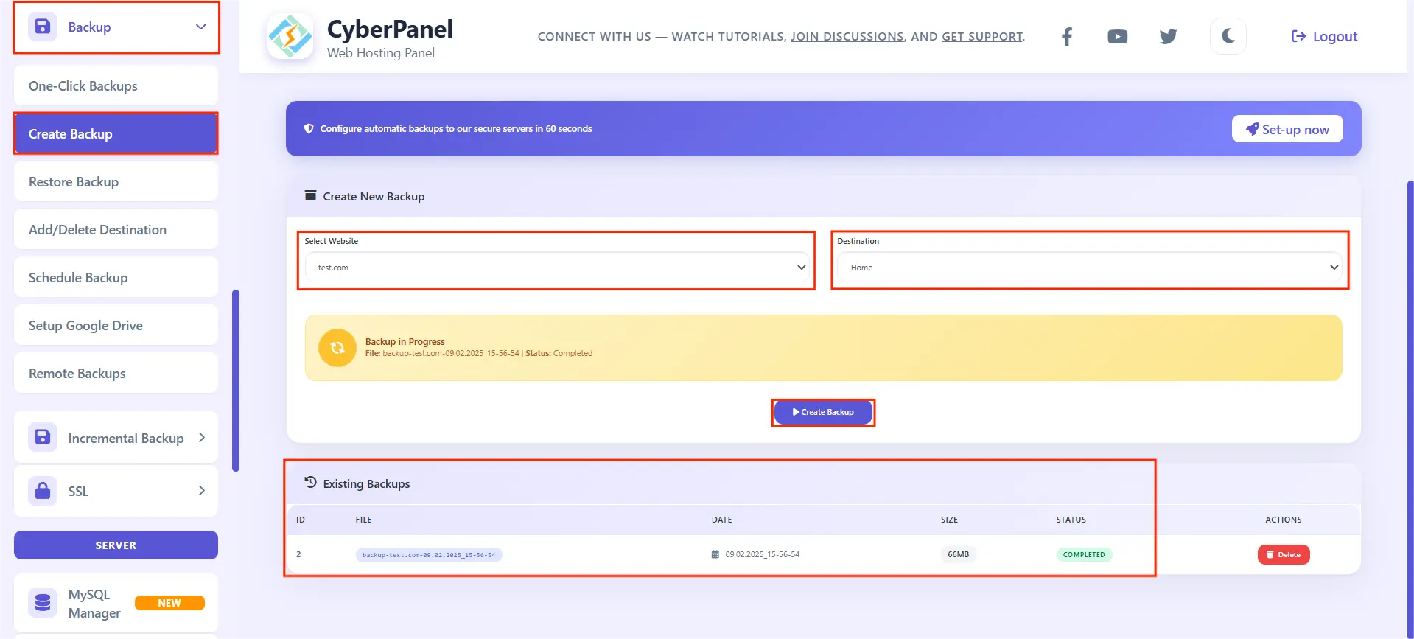The height and width of the screenshot is (639, 1414).
Task: Collapse the Backup menu chevron
Action: click(x=200, y=27)
